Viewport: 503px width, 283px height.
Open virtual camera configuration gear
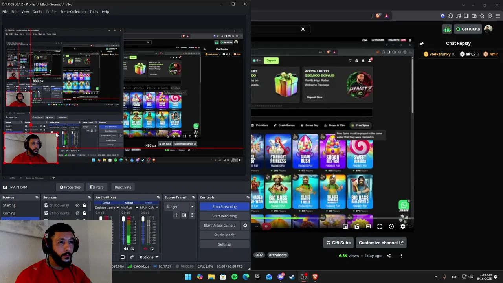pos(245,226)
